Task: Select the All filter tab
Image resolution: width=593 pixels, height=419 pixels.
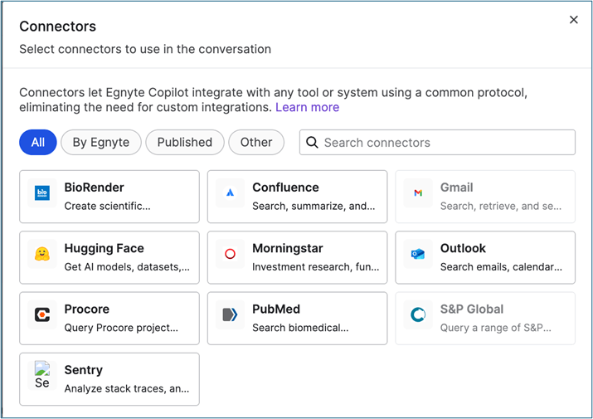Action: 38,142
